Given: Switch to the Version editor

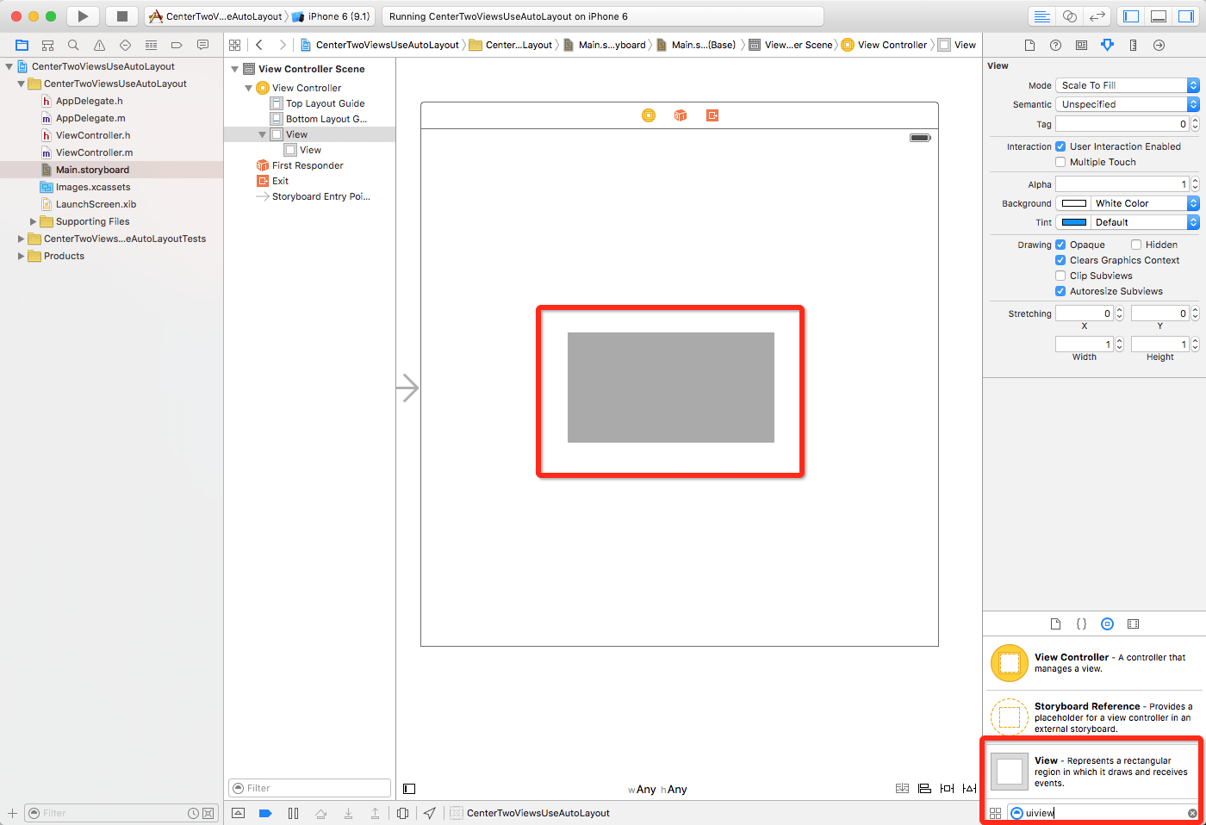Looking at the screenshot, I should (x=1097, y=16).
